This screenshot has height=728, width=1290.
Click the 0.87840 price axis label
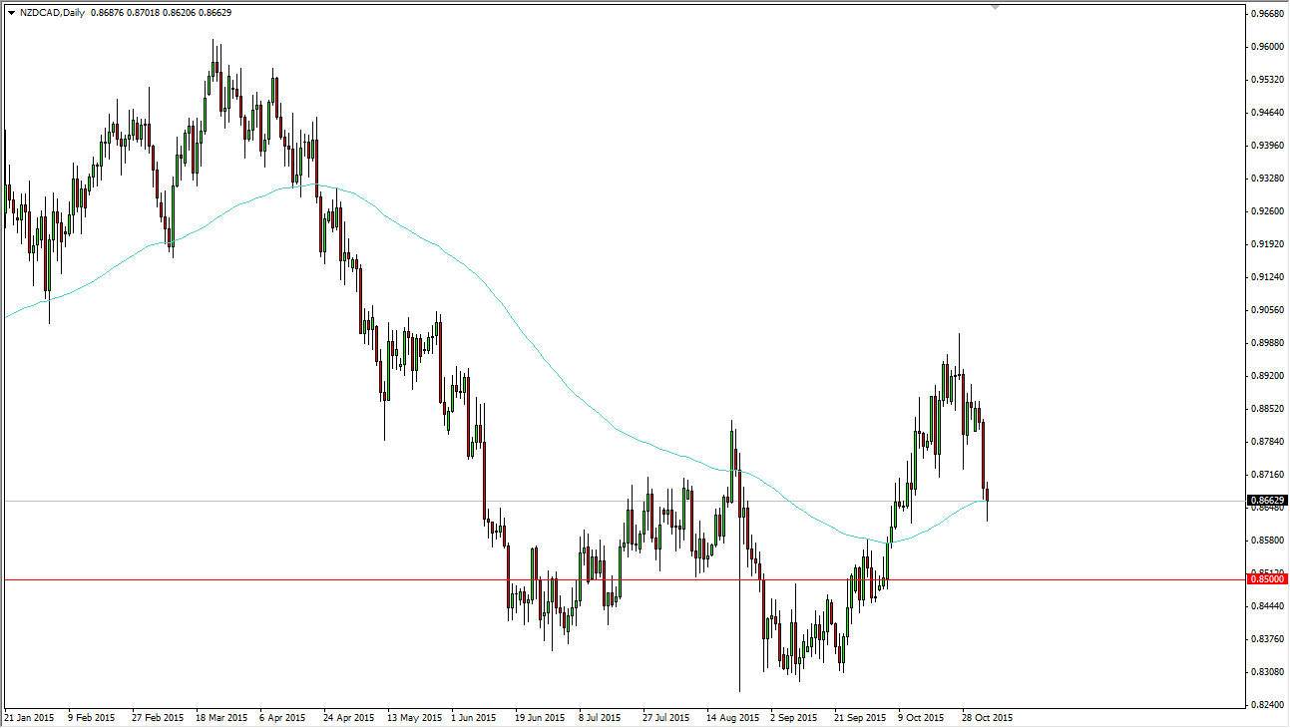[1265, 442]
